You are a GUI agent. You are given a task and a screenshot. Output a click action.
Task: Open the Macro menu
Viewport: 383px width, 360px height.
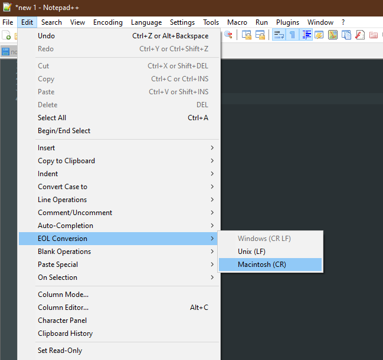(237, 22)
